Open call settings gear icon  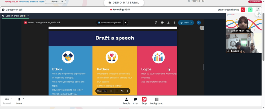[3, 10]
